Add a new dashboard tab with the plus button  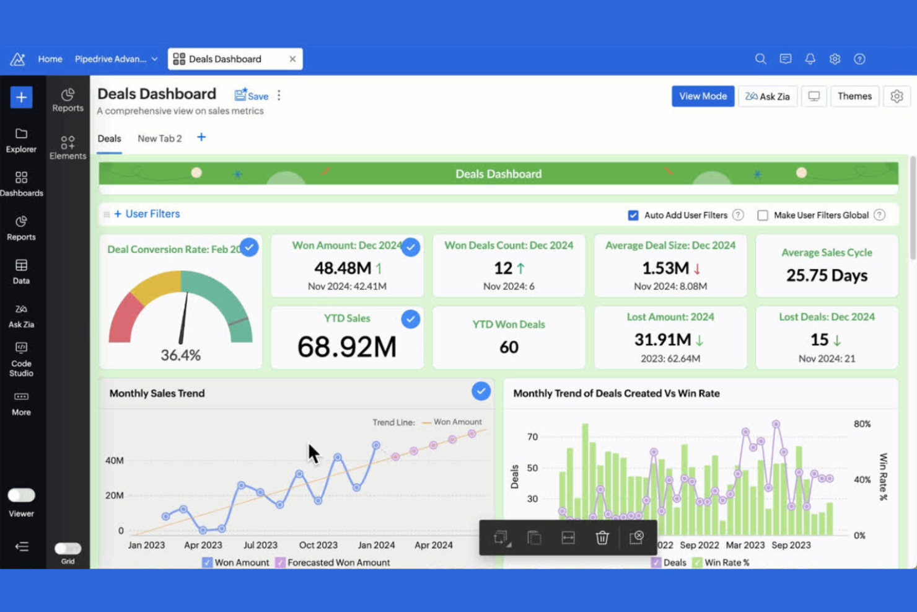(x=201, y=138)
